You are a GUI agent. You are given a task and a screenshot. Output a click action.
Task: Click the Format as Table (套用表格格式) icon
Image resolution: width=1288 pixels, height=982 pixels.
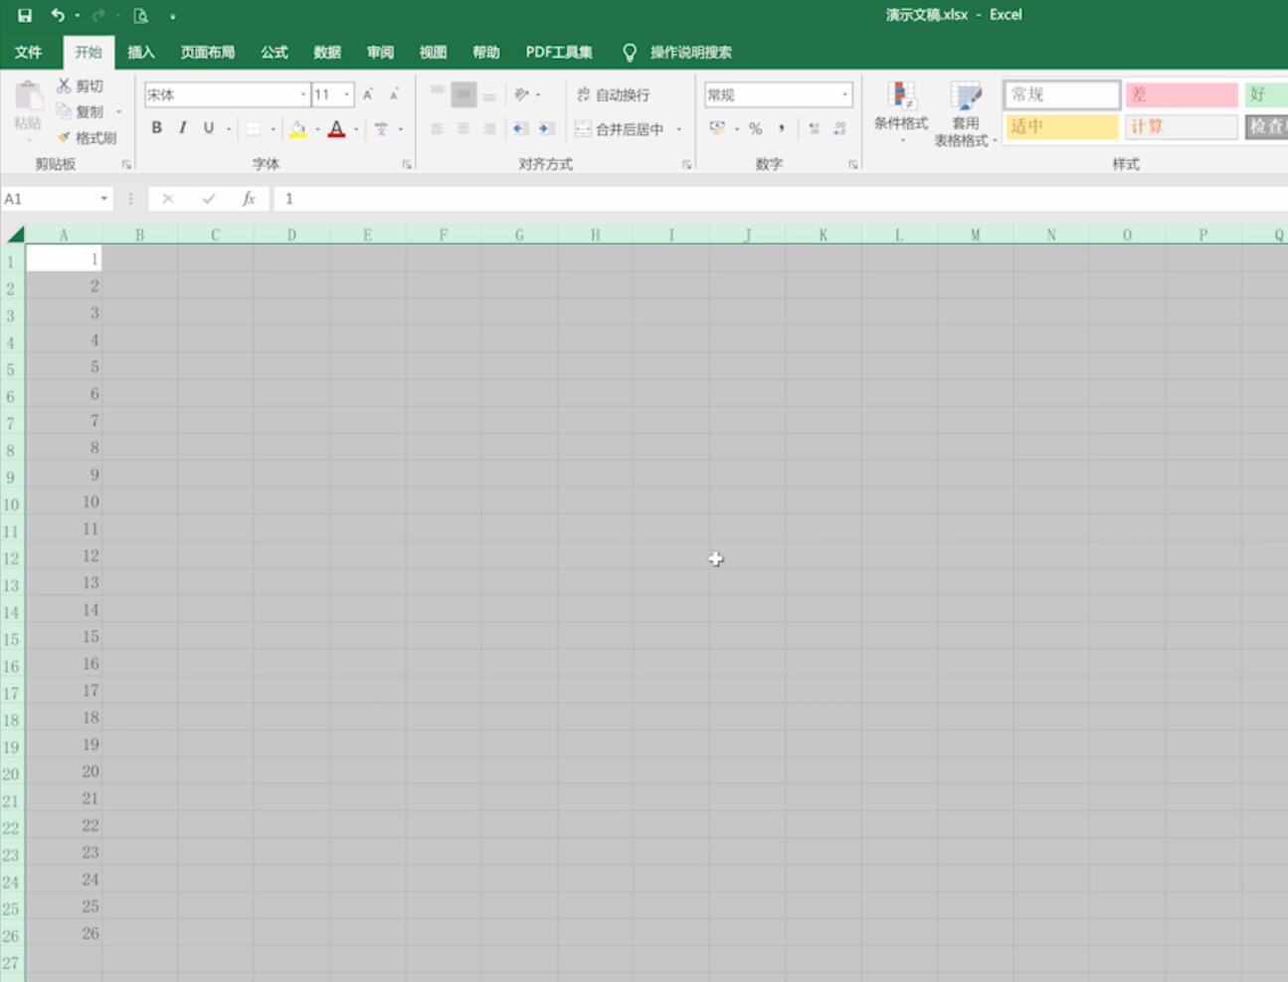click(x=966, y=96)
